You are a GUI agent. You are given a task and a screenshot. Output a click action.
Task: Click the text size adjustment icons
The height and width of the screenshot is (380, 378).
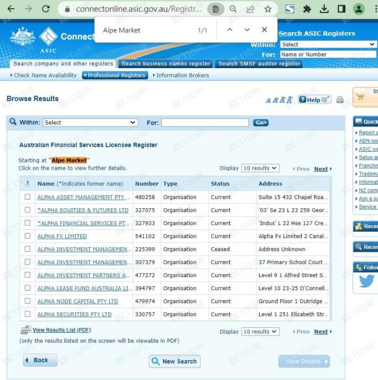point(279,100)
